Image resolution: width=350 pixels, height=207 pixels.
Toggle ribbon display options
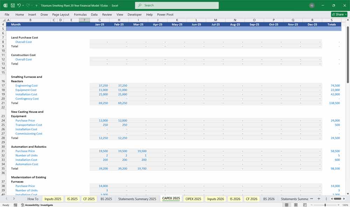tap(345, 14)
